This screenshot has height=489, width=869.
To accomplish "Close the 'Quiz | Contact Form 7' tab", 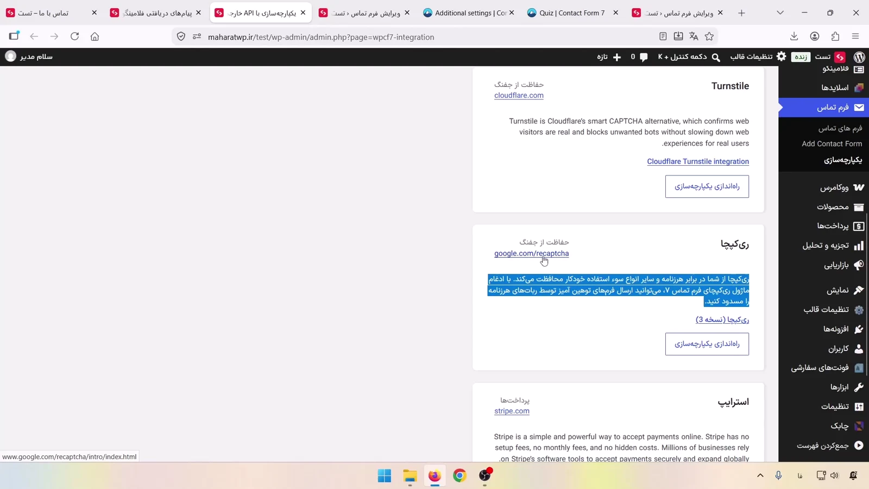I will tap(615, 12).
